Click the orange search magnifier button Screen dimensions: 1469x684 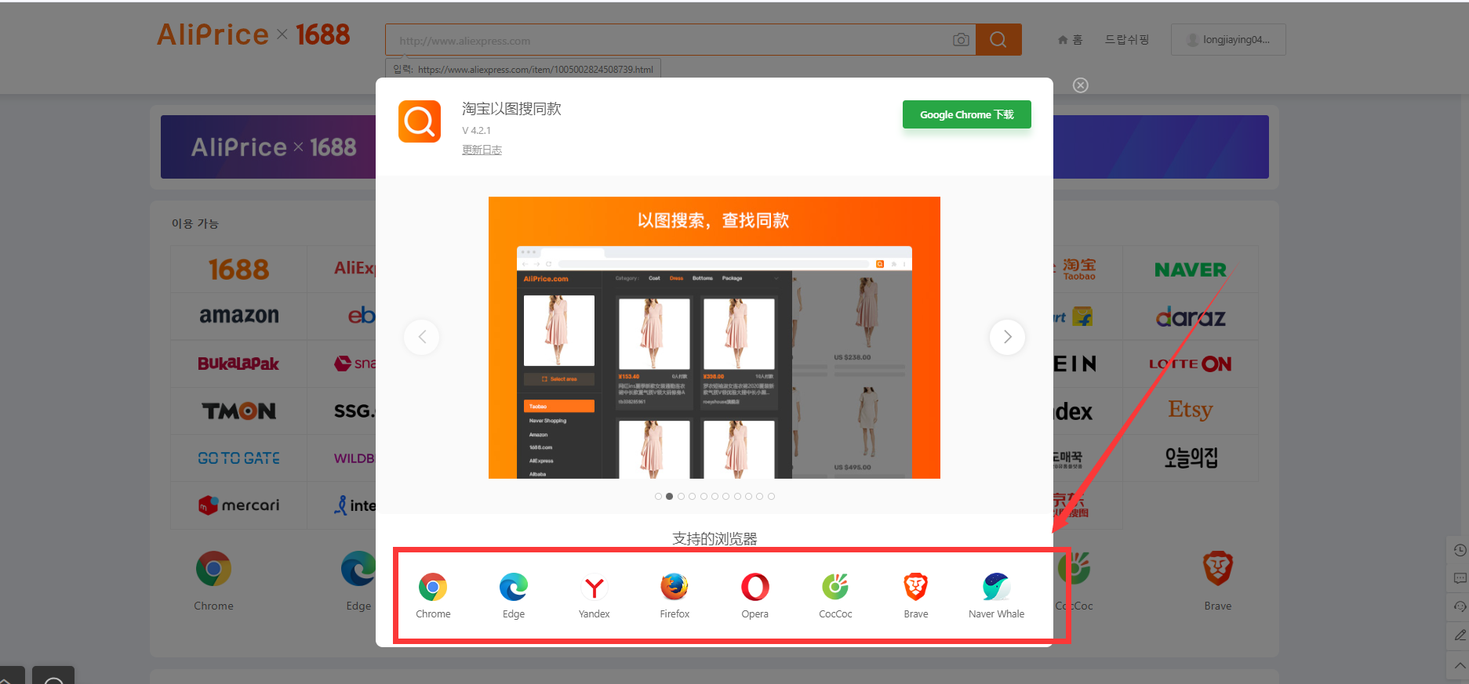(x=998, y=39)
